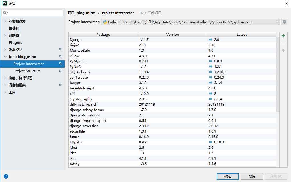The width and height of the screenshot is (291, 182).
Task: Open the interpreter gear settings icon
Action: coord(284,22)
